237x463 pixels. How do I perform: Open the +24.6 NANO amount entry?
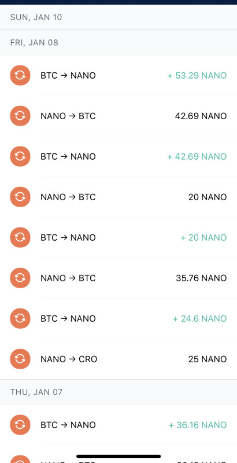pos(199,319)
